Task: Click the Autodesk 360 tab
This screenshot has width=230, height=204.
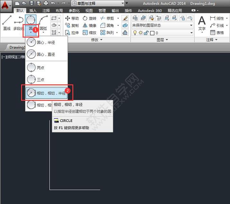Action: [150, 11]
